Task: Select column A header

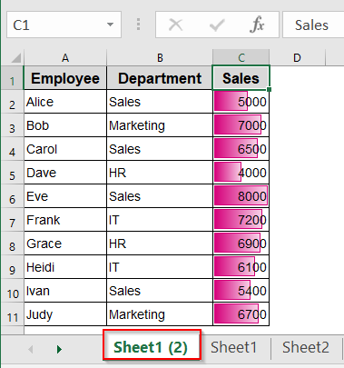Action: coord(65,57)
